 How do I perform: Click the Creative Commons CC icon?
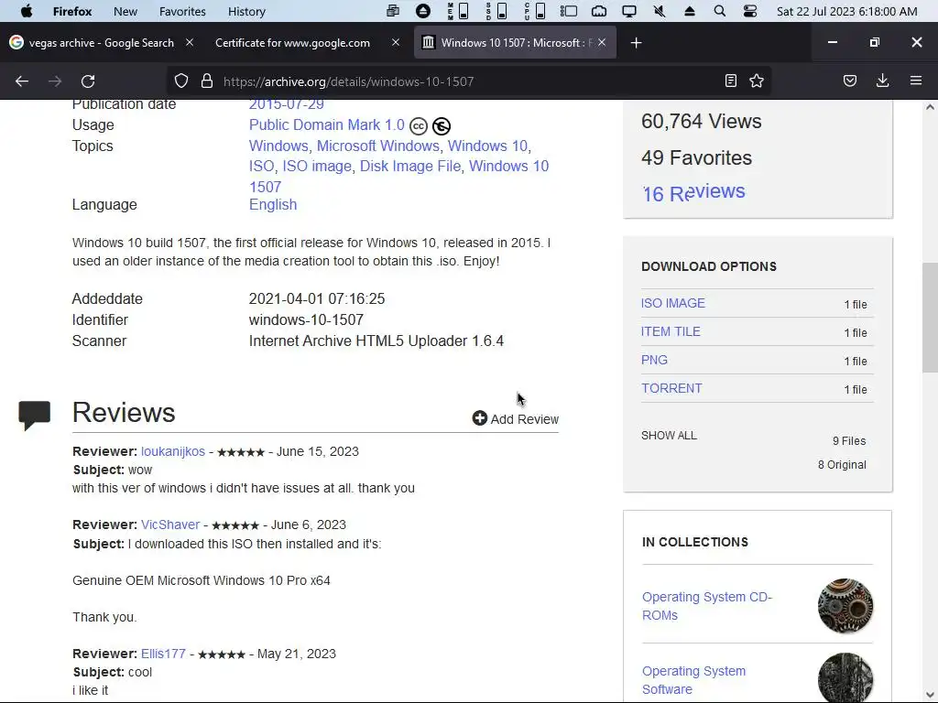[419, 126]
